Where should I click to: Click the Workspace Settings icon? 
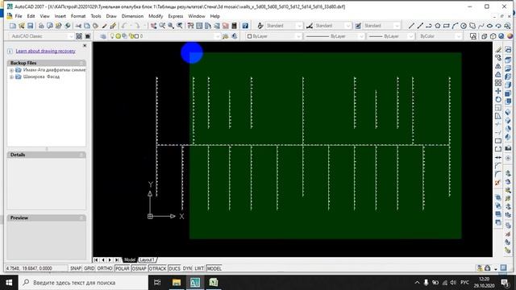tap(79, 36)
